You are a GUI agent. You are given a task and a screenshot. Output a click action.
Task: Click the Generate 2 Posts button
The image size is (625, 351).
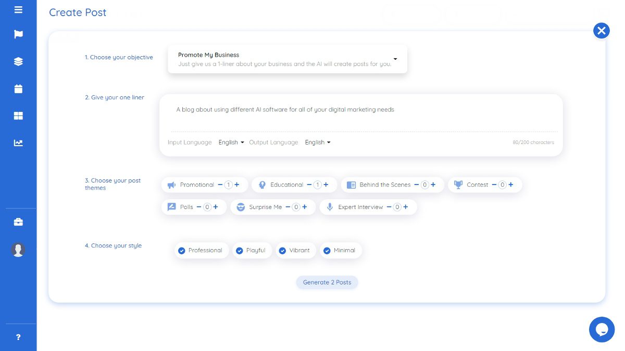327,282
